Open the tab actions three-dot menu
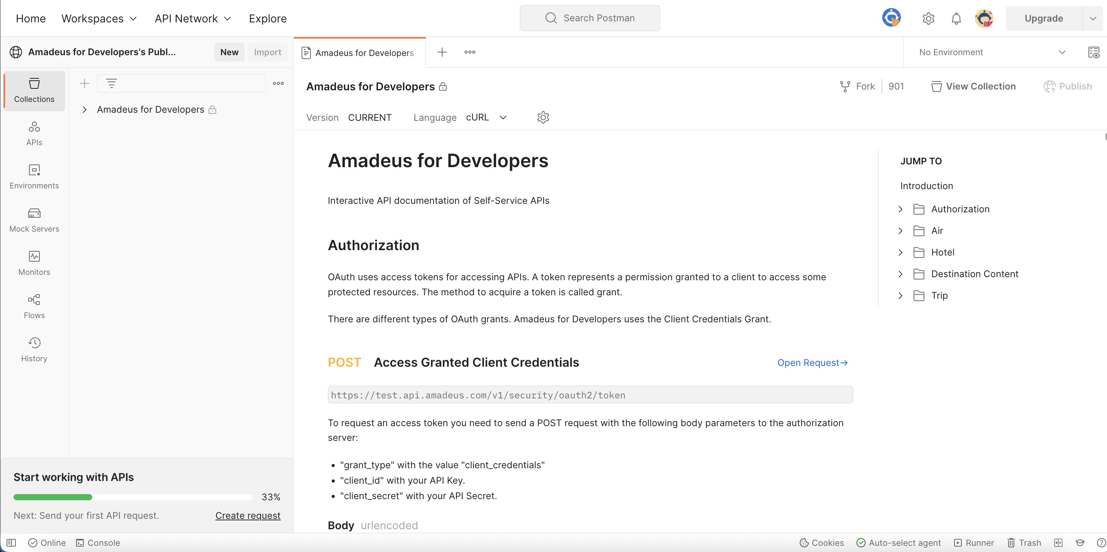1107x552 pixels. coord(470,52)
